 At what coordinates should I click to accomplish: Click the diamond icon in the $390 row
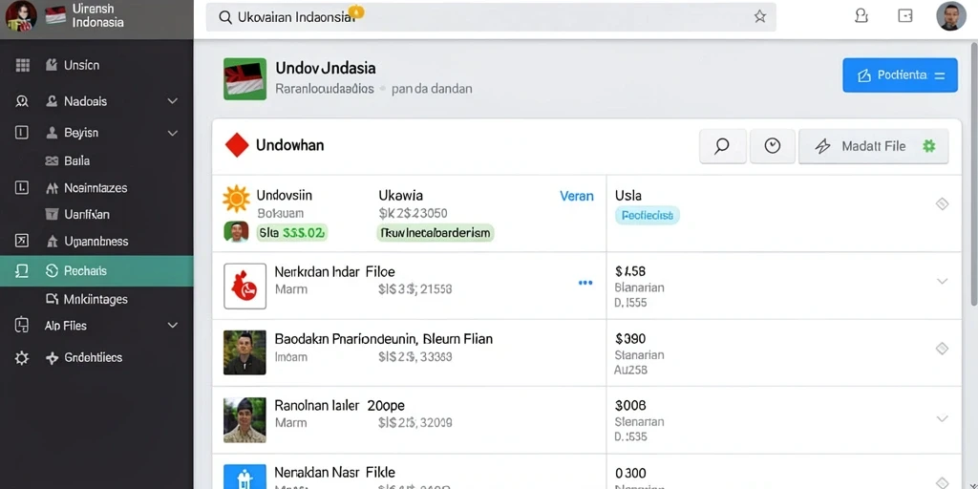(942, 349)
